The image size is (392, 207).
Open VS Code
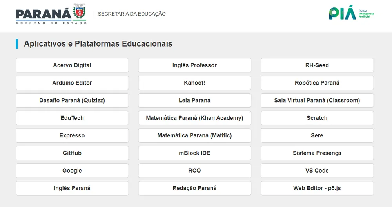click(317, 171)
